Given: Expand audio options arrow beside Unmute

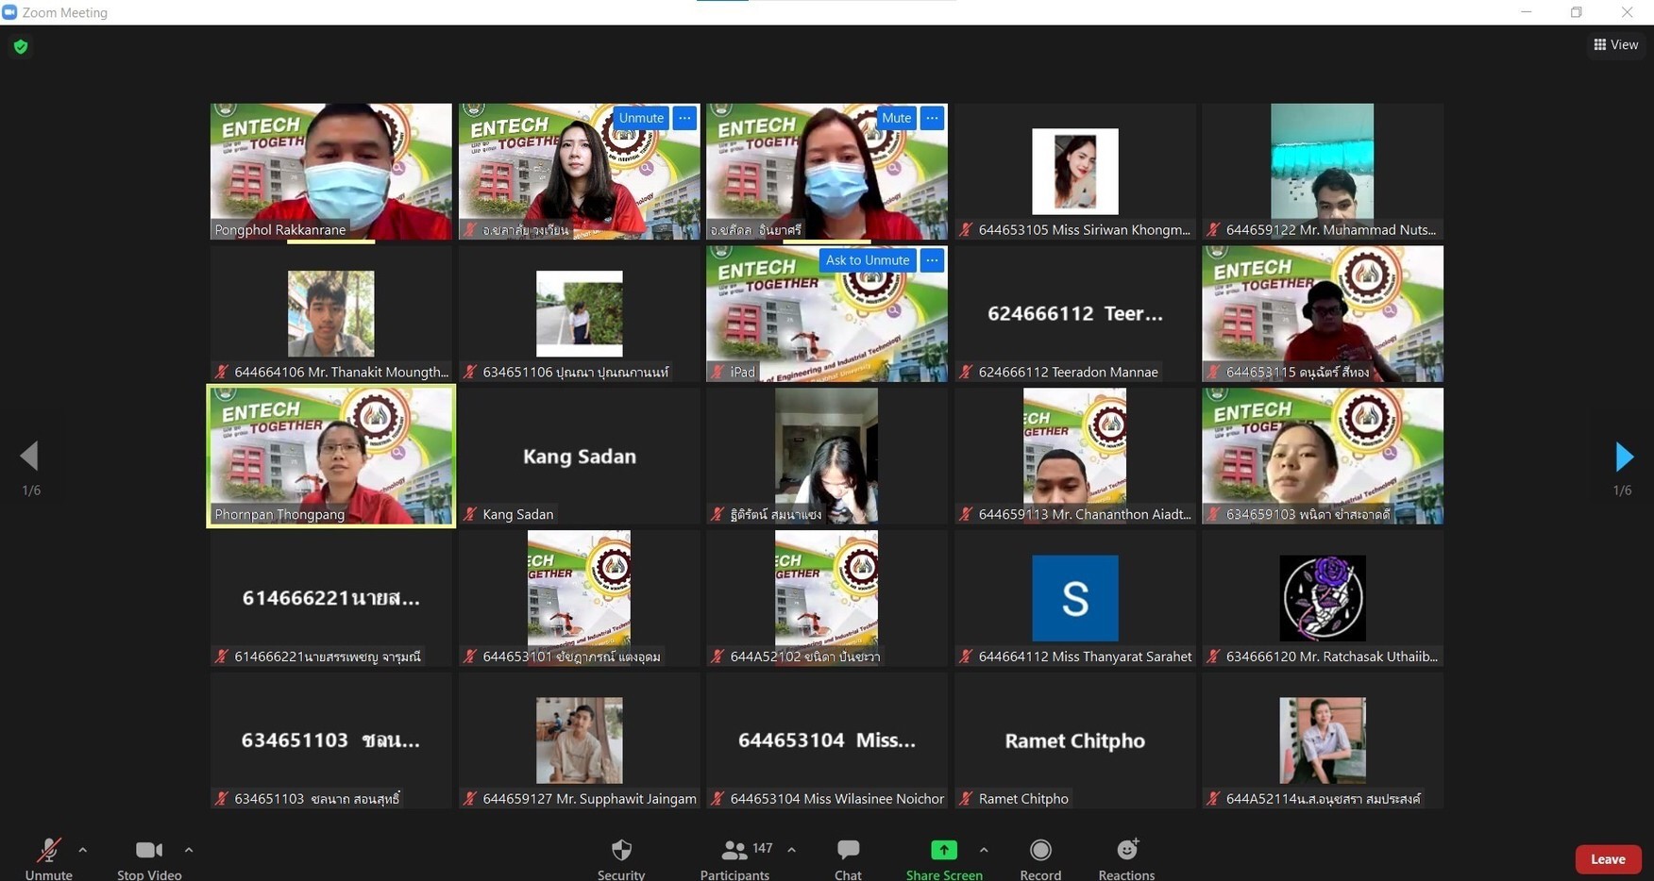Looking at the screenshot, I should tap(83, 850).
